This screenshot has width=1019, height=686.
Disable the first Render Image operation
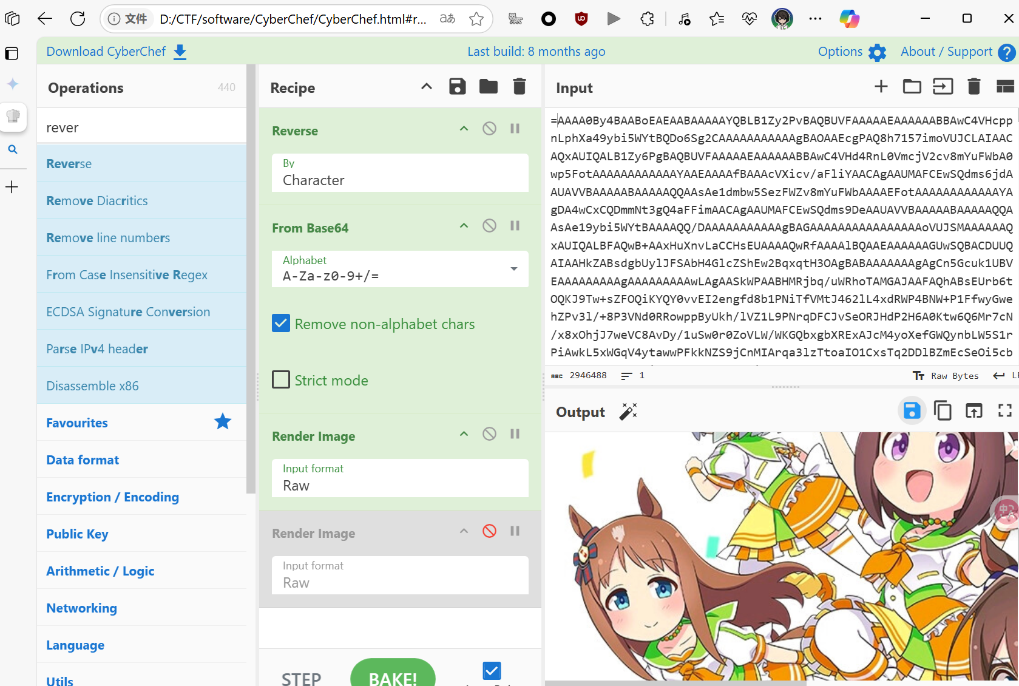(x=489, y=434)
